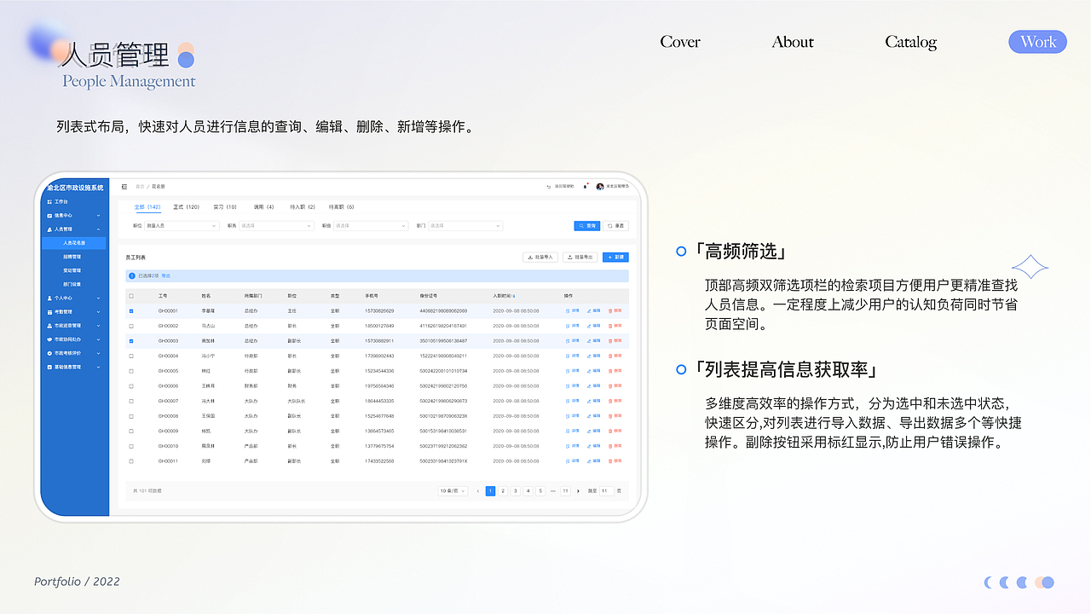Check the checkbox for employee GH00005
This screenshot has height=614, width=1091.
click(x=131, y=371)
